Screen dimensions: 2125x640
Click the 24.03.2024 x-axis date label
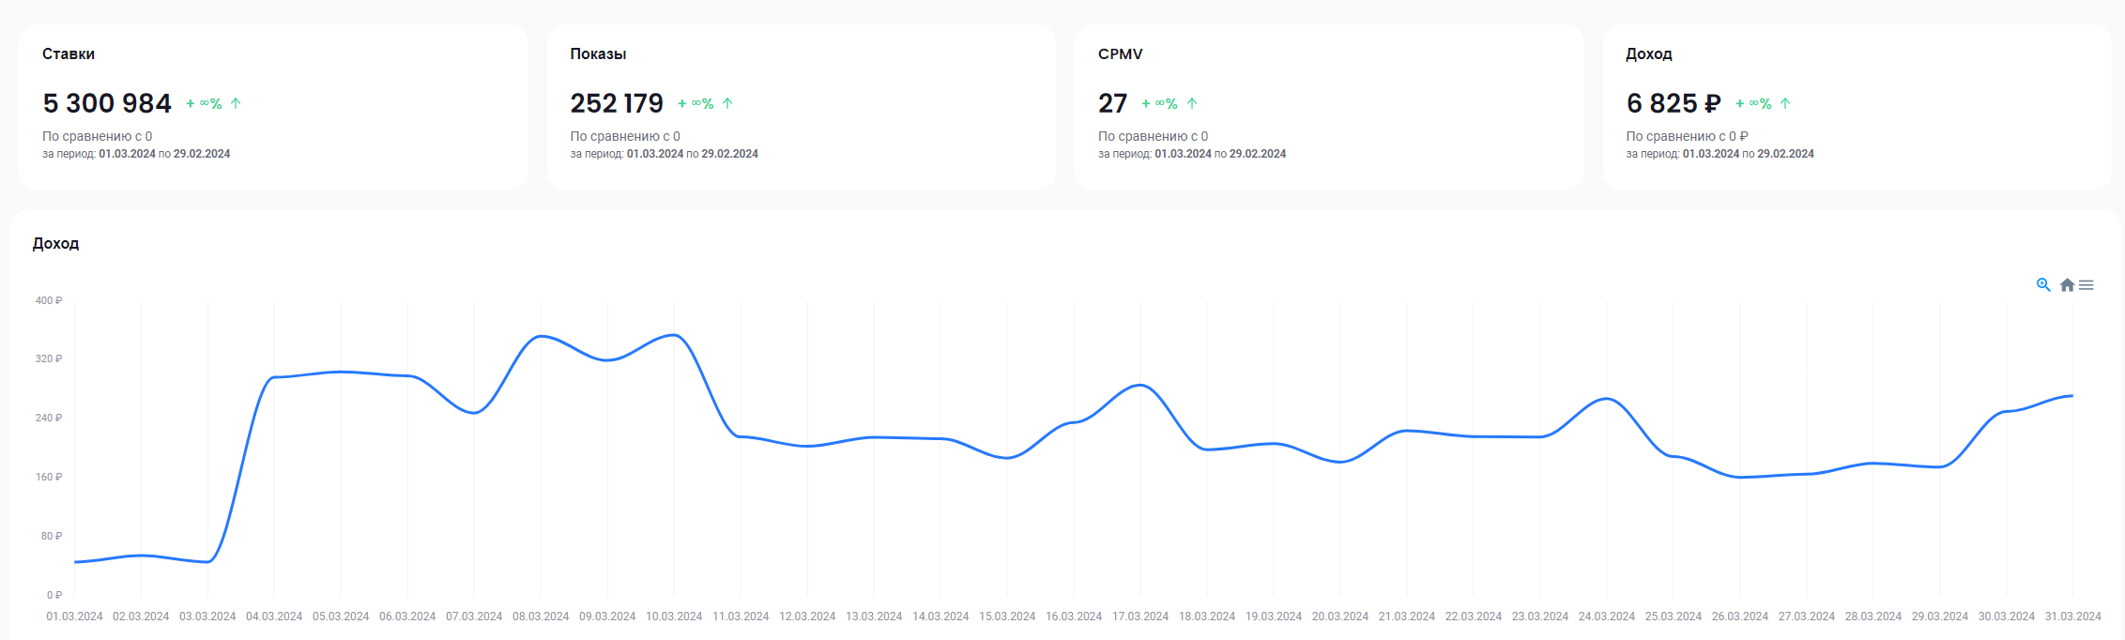pyautogui.click(x=1607, y=617)
